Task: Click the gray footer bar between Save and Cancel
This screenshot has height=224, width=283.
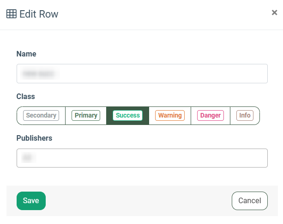Action: click(138, 201)
